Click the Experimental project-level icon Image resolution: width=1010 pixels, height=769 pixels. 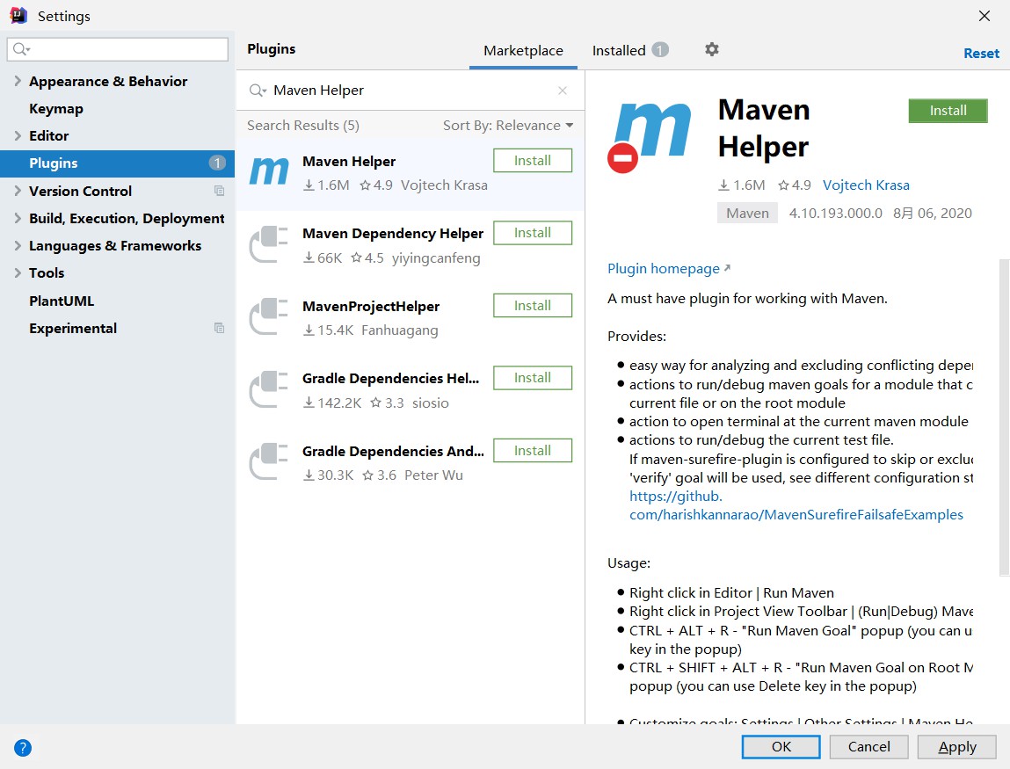[x=219, y=328]
